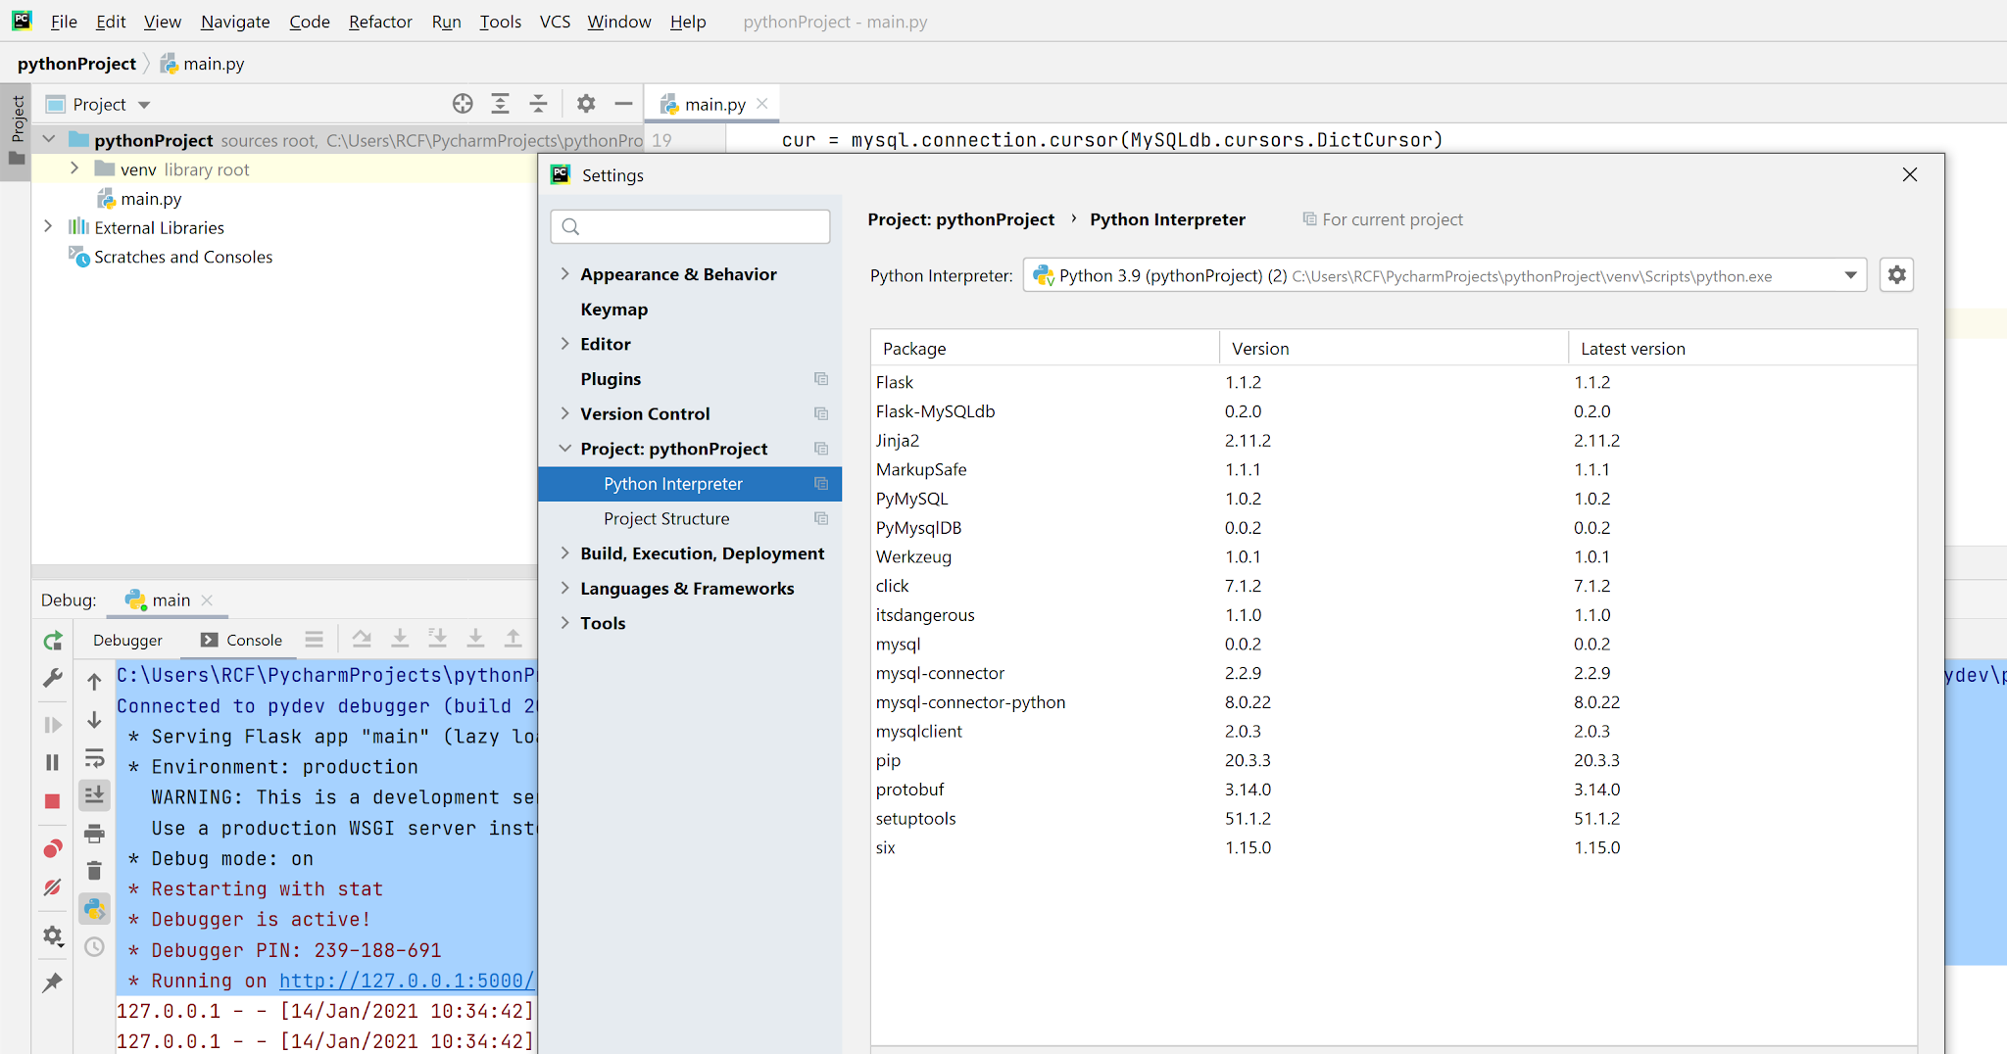
Task: Open the Python Console tab icon
Action: point(94,908)
